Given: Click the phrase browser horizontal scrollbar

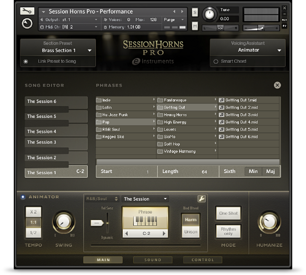Looking at the screenshot, I should (x=188, y=162).
